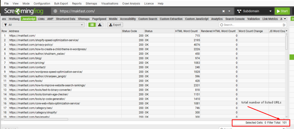Click the Filter Total 101 status text
The width and height of the screenshot is (294, 129).
point(278,123)
